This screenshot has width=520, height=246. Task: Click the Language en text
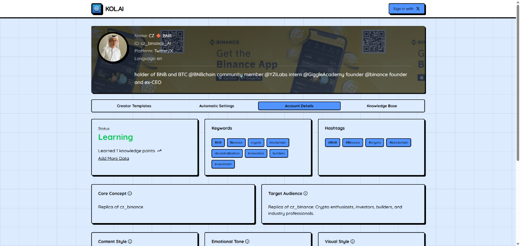pos(148,58)
